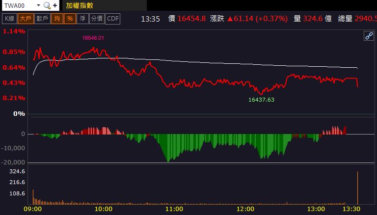
Task: Toggle the CDP button
Action: [x=113, y=19]
